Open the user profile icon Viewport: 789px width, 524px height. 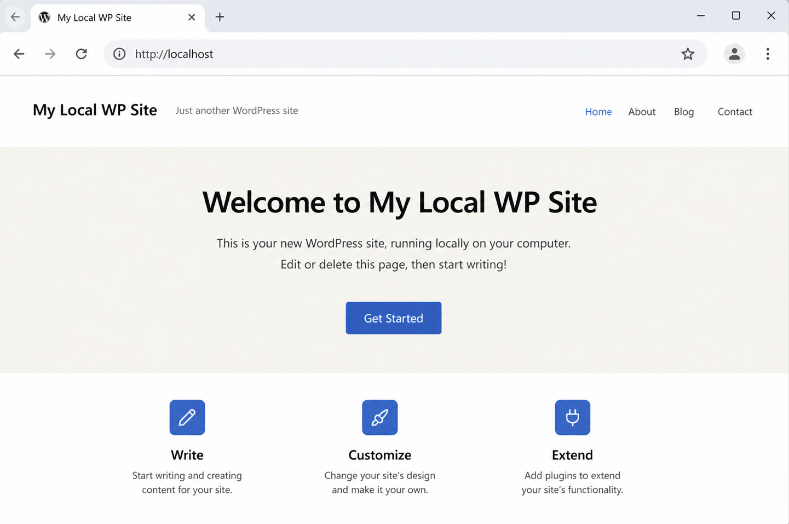[734, 54]
